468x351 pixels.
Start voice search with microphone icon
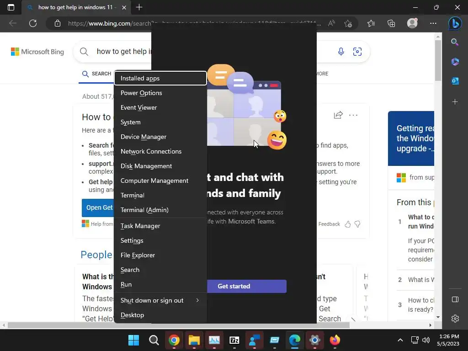coord(341,52)
